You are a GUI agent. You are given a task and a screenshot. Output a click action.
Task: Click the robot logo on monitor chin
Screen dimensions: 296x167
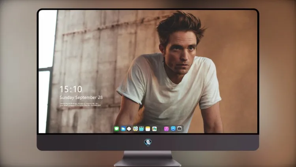click(148, 142)
